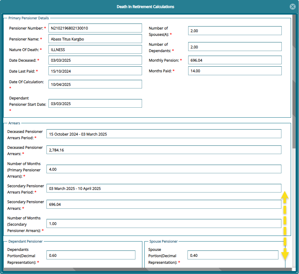Image resolution: width=299 pixels, height=274 pixels.
Task: Select the Deceased Pensioner Arrears Period field
Action: [164, 134]
